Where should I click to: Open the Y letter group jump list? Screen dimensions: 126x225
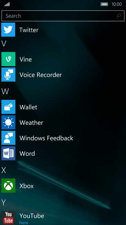tap(3, 202)
